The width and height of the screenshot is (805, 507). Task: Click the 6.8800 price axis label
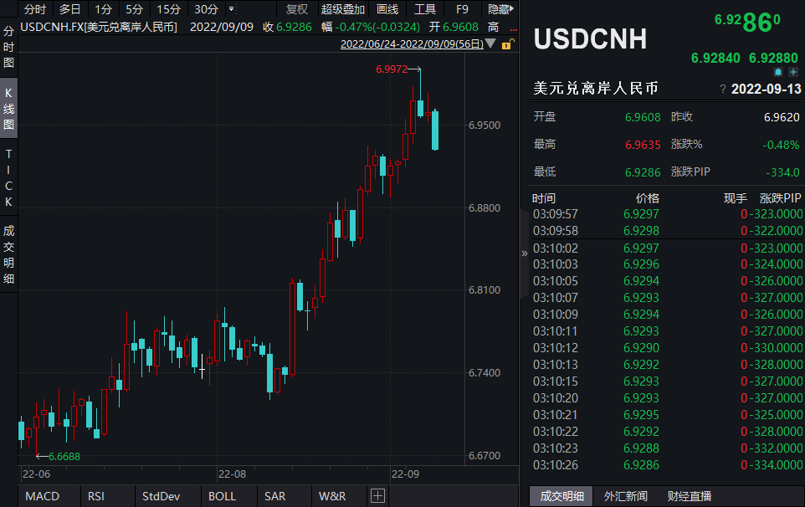pos(485,207)
